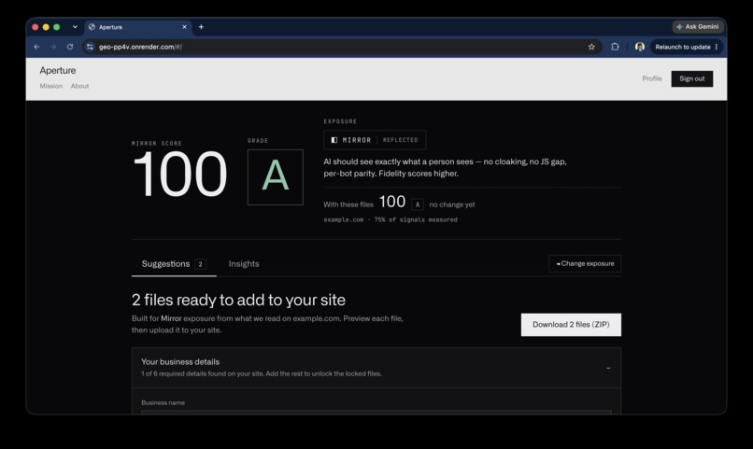This screenshot has height=449, width=753.
Task: Click the REFLECTED label
Action: 401,140
